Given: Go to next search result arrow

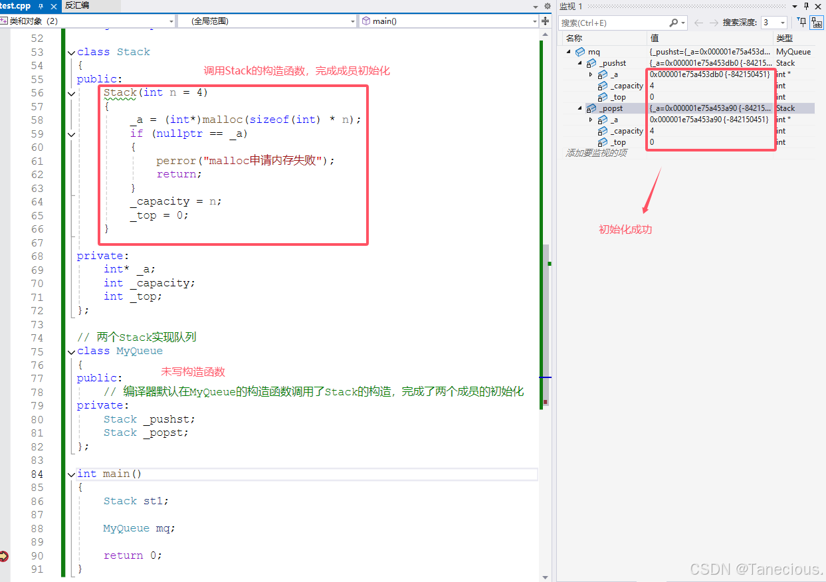Looking at the screenshot, I should [714, 23].
